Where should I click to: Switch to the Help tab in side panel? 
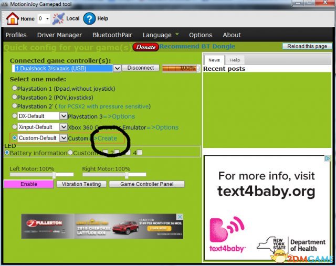[x=235, y=60]
